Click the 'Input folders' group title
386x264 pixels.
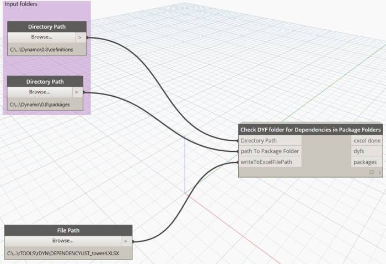[x=22, y=4]
